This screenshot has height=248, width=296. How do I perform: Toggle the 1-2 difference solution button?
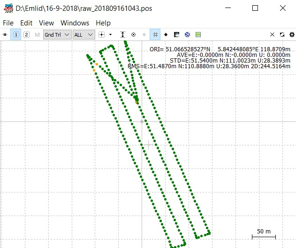pos(38,35)
